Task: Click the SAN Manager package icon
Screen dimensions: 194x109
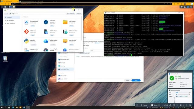Action: coord(26,50)
